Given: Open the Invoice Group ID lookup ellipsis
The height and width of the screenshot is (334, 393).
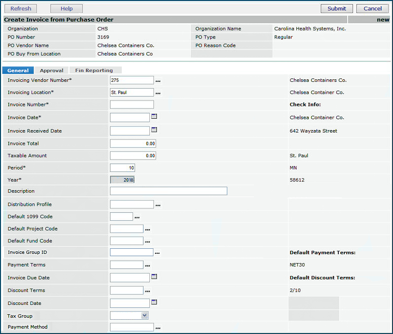Looking at the screenshot, I should [x=158, y=253].
